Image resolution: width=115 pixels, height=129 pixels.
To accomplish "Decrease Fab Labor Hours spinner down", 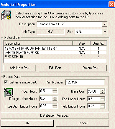I will click(103, 100).
